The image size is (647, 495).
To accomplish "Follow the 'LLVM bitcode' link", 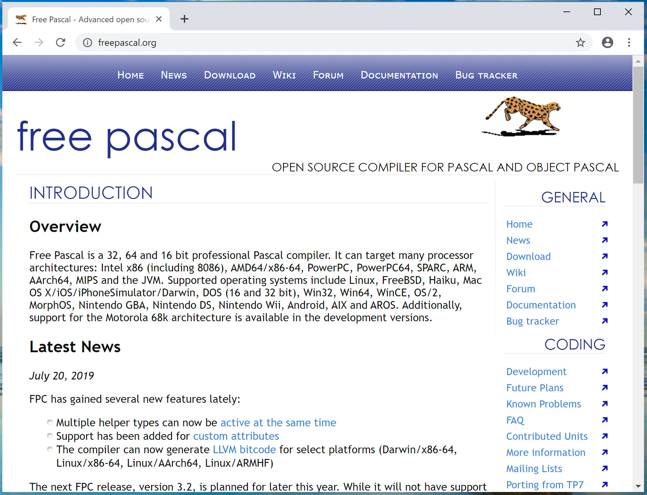I will (x=244, y=450).
